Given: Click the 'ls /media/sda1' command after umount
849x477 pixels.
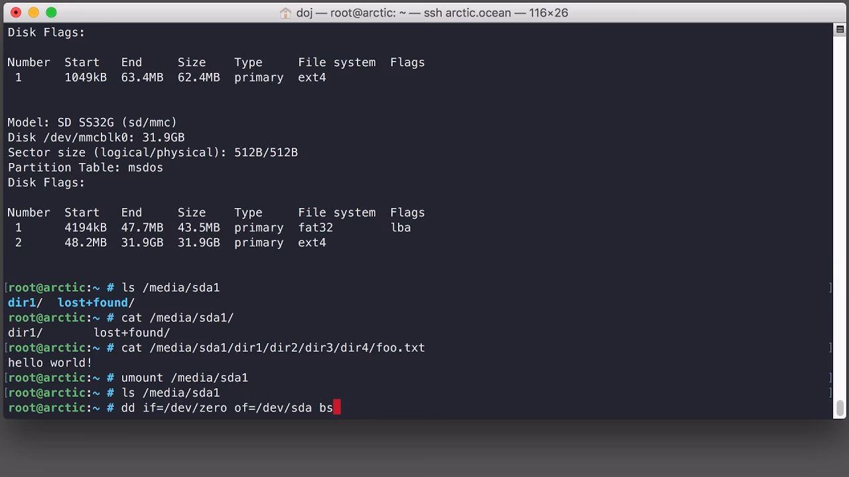Looking at the screenshot, I should point(170,393).
